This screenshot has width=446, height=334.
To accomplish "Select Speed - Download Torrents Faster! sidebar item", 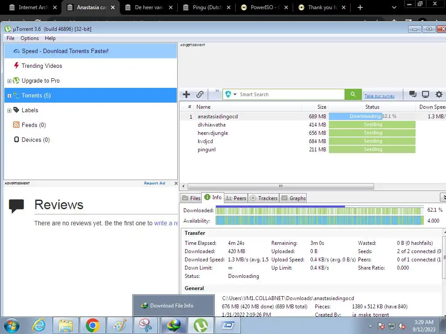I will pyautogui.click(x=91, y=51).
